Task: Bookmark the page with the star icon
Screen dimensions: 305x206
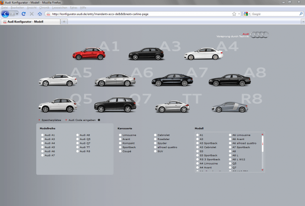Action: [234, 14]
